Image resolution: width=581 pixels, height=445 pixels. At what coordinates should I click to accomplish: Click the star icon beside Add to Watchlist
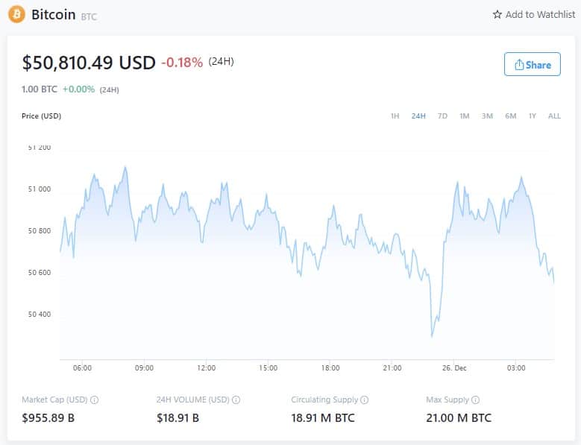point(497,15)
